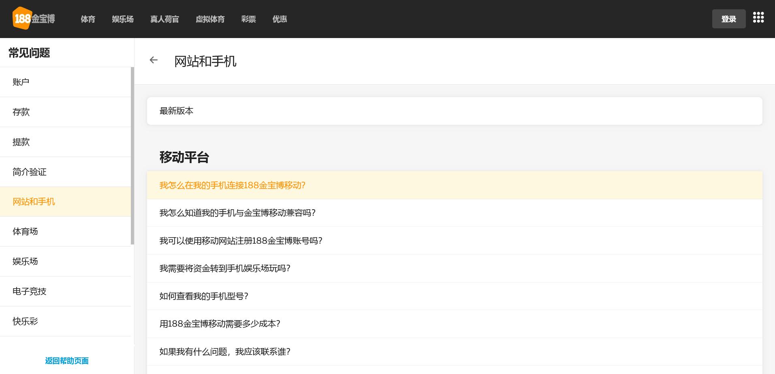The width and height of the screenshot is (775, 374).
Task: Click the 网站和手机 page title
Action: click(x=205, y=61)
